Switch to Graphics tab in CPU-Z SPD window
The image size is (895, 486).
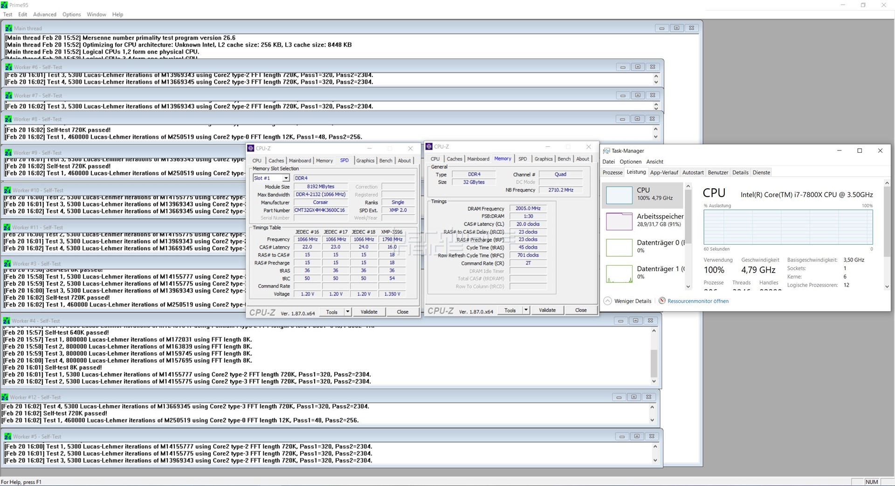coord(365,160)
